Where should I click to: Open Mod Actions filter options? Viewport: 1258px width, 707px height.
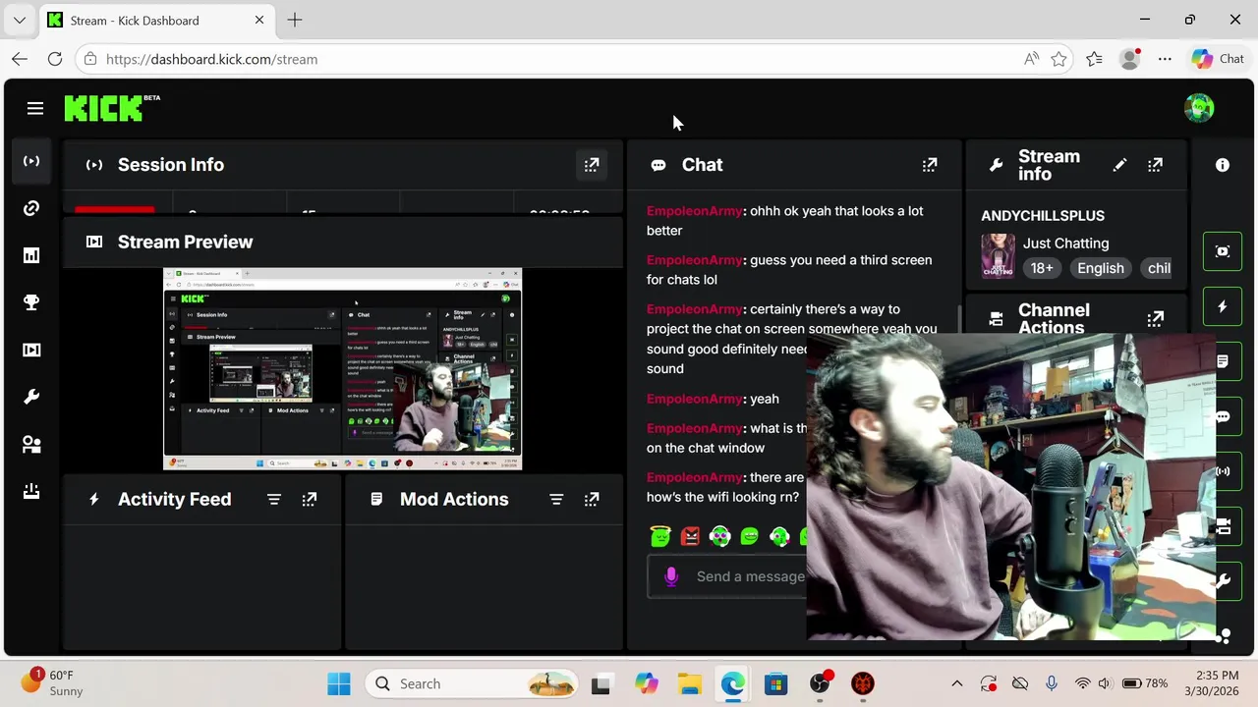(556, 500)
